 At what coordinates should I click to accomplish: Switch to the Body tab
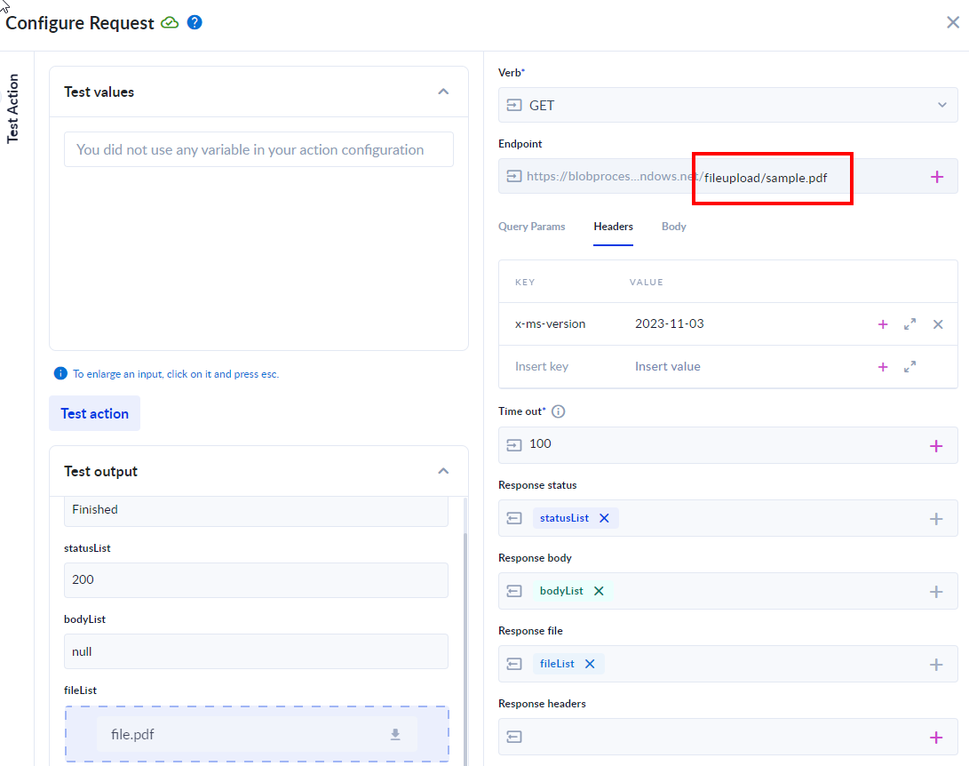673,227
